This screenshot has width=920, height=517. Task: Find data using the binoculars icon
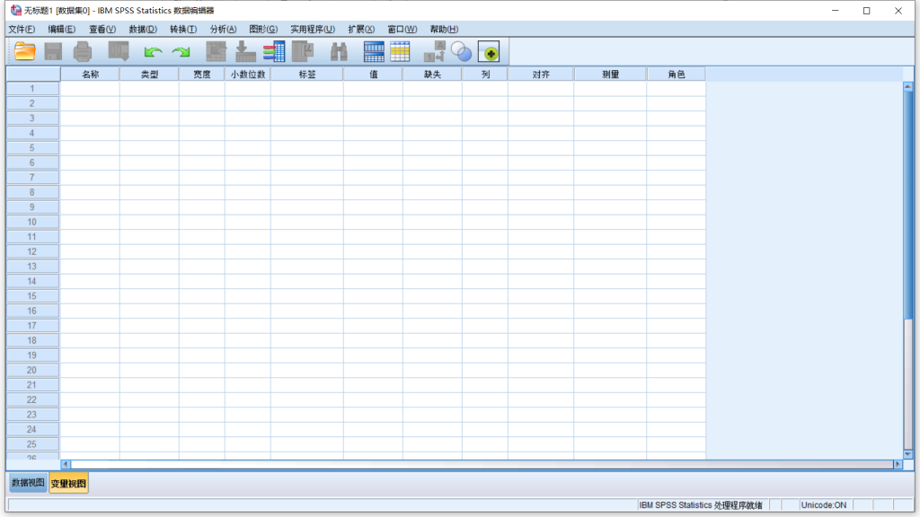[337, 51]
